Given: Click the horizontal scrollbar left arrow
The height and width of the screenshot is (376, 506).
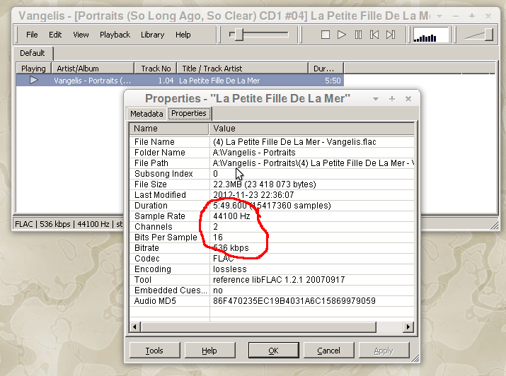Looking at the screenshot, I should [135, 327].
